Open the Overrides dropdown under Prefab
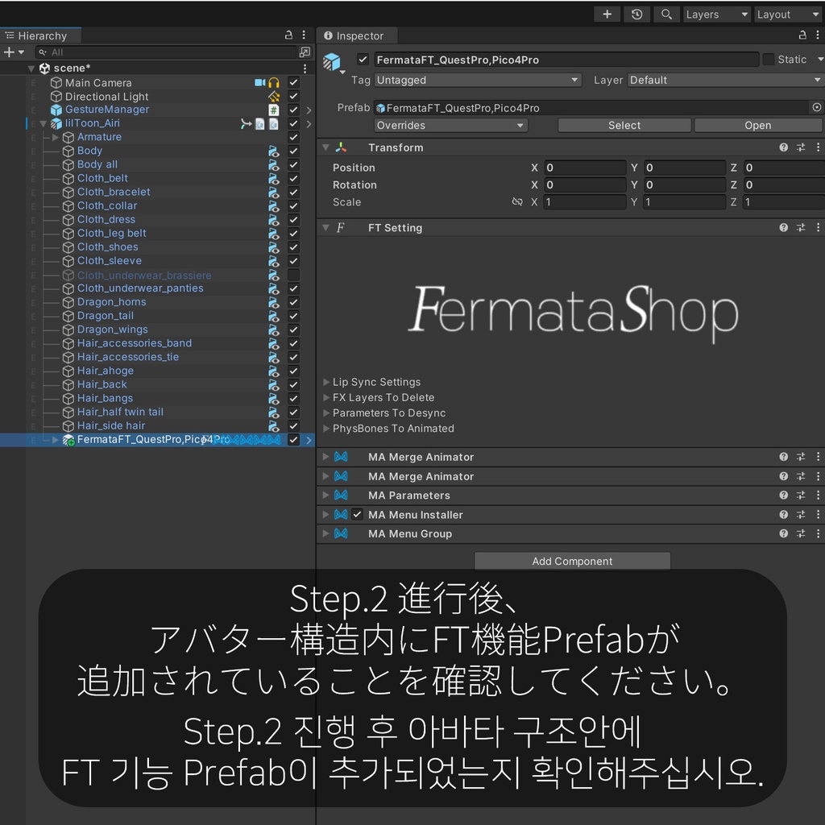This screenshot has height=825, width=825. [450, 125]
